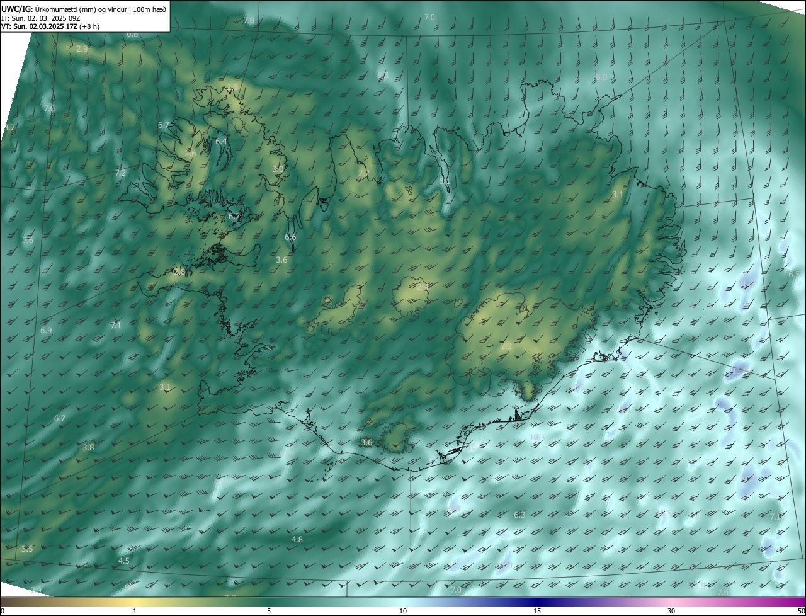Click the 8.0 value label in the northeast sea
Viewport: 806px width, 616px height.
601,77
